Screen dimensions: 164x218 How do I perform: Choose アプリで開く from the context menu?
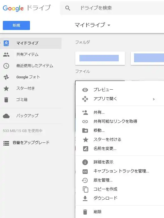105,99
